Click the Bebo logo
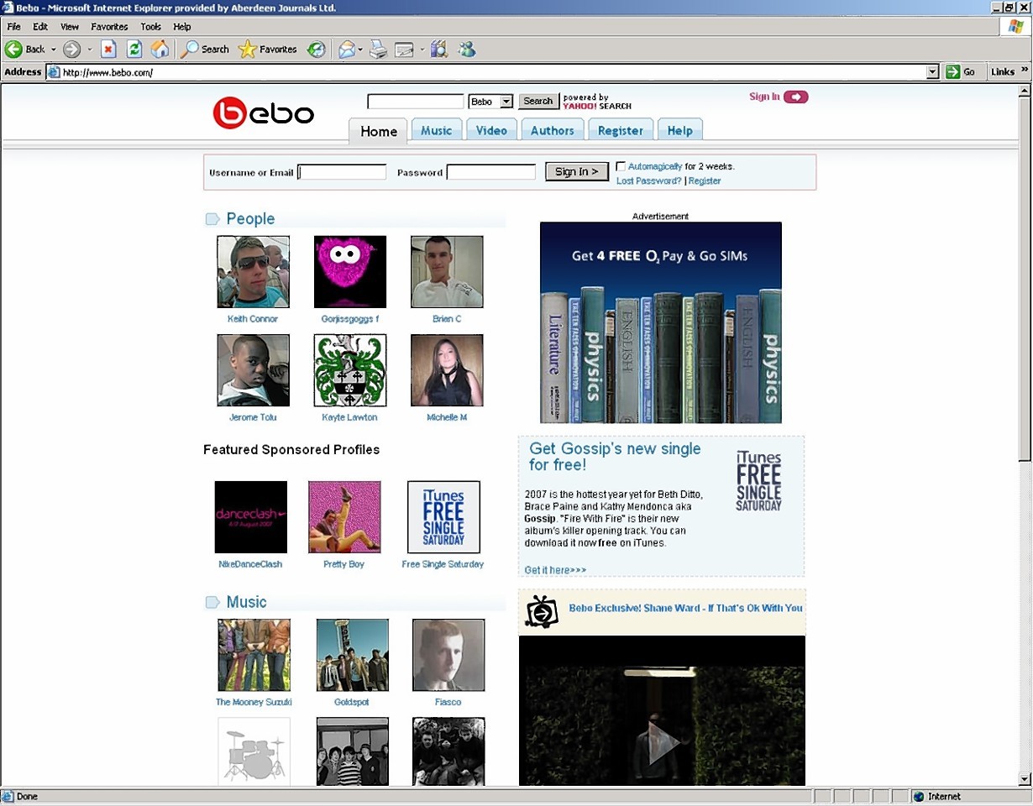 pos(263,113)
